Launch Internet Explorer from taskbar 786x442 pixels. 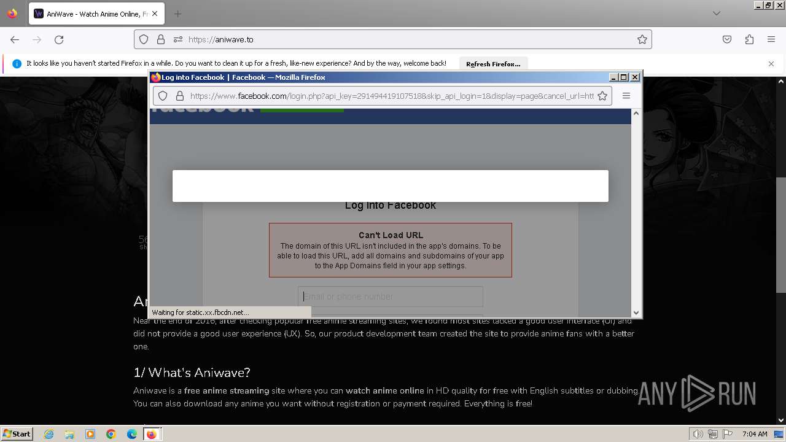tap(49, 434)
